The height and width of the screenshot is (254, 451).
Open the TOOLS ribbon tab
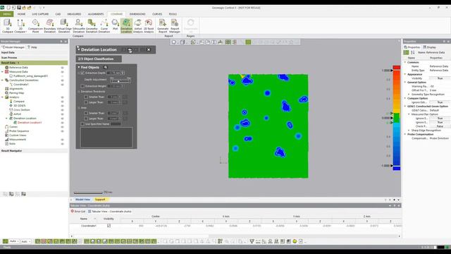coord(173,14)
